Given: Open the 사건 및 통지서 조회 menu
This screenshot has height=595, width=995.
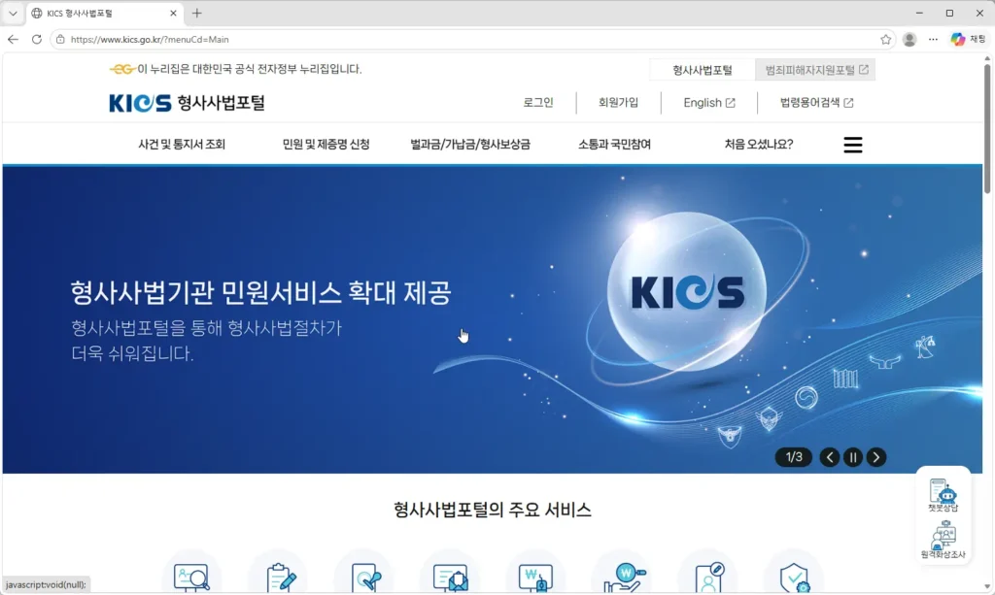Looking at the screenshot, I should tap(182, 145).
